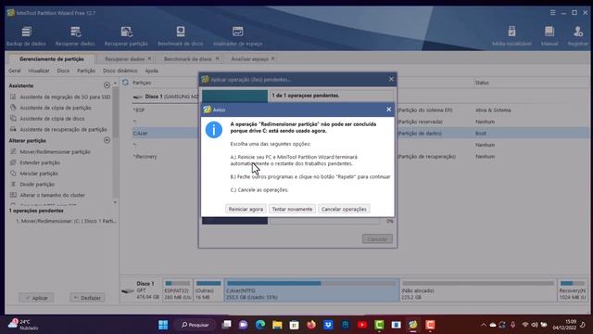Open the Geral menu
593x334 pixels.
[x=15, y=71]
